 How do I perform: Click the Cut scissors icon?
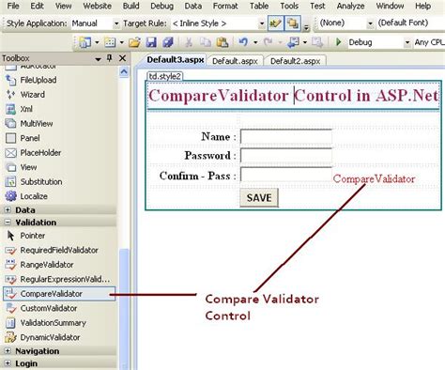click(x=189, y=42)
